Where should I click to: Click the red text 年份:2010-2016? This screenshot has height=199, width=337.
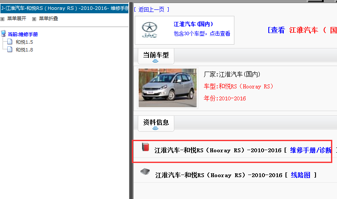click(225, 99)
